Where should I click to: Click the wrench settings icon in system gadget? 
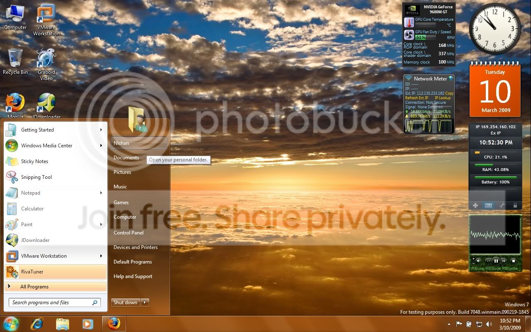(x=502, y=205)
